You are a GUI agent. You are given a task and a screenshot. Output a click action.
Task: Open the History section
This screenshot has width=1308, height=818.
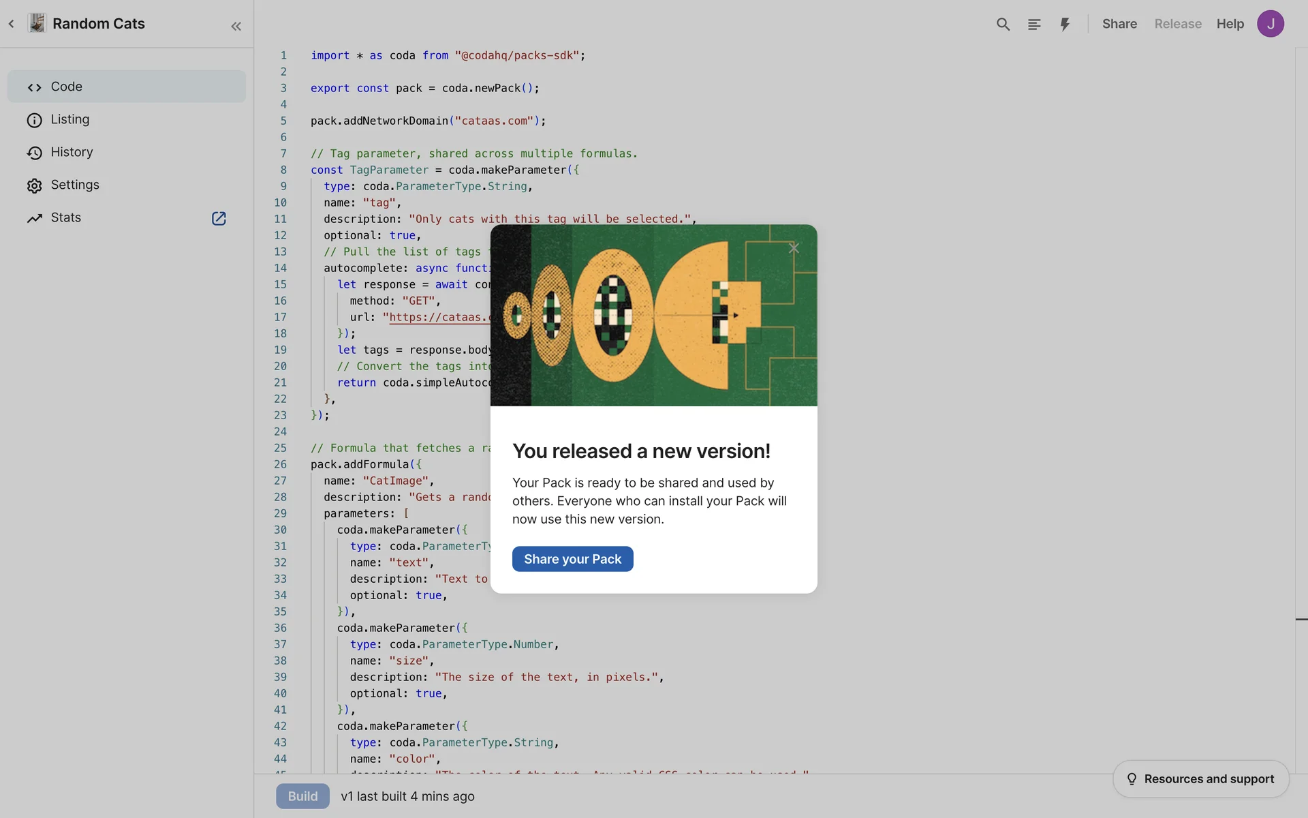(x=72, y=152)
